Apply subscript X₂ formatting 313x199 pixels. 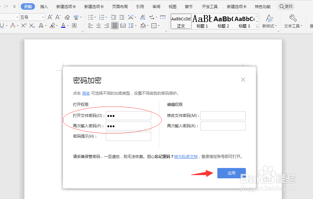(x=32, y=26)
